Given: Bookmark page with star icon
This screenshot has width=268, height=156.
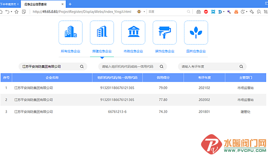Looking at the screenshot, I should (16, 11).
